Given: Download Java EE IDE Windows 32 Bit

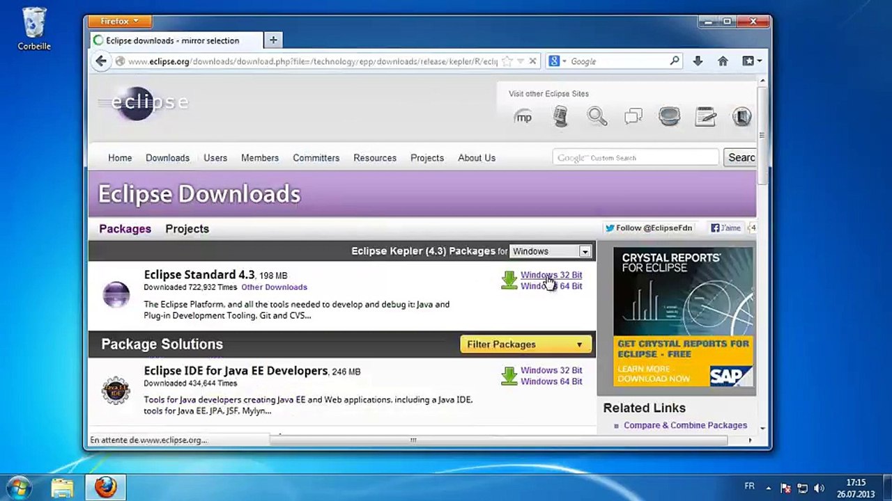Looking at the screenshot, I should pyautogui.click(x=551, y=370).
